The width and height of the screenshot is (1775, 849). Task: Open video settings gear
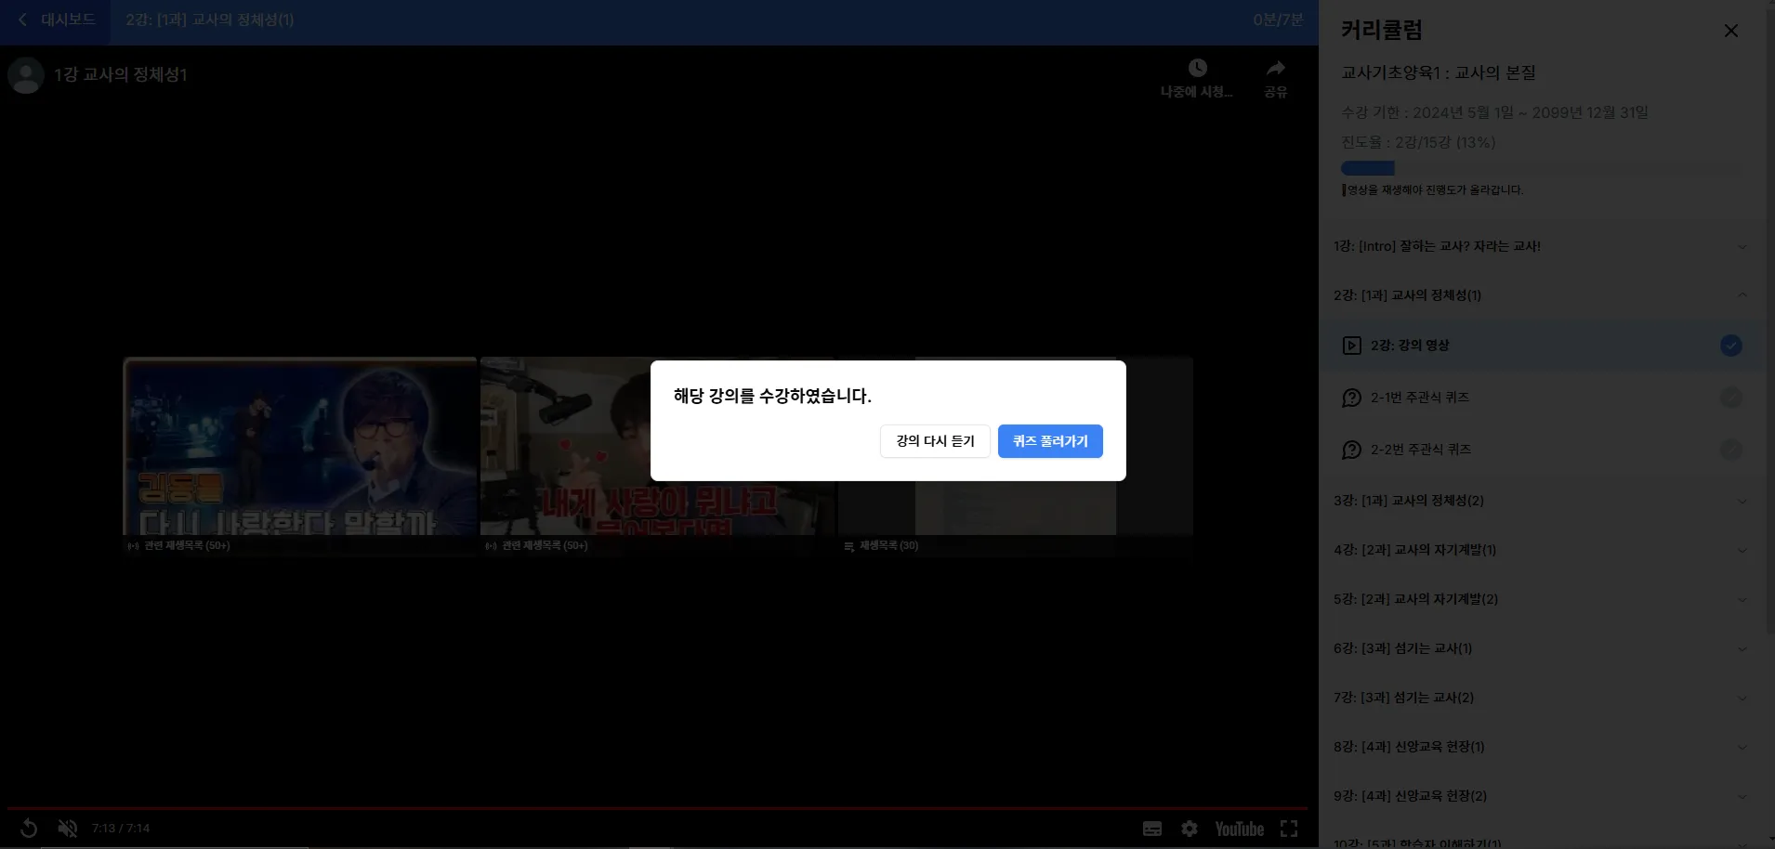1190,829
